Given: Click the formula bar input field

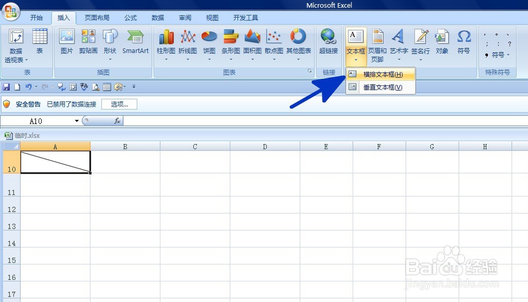Looking at the screenshot, I should pos(325,121).
